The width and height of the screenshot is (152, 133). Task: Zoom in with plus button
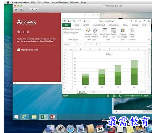click(141, 96)
